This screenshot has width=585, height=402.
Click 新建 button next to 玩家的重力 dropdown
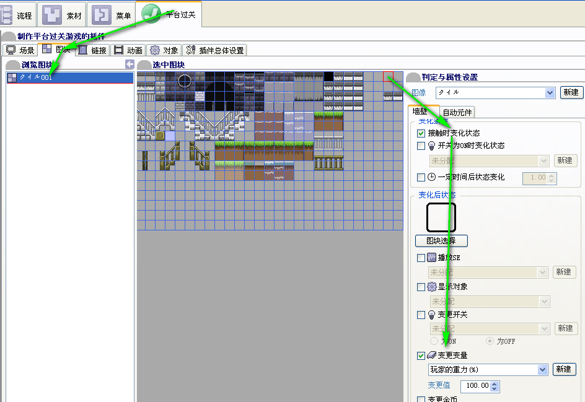pyautogui.click(x=564, y=369)
